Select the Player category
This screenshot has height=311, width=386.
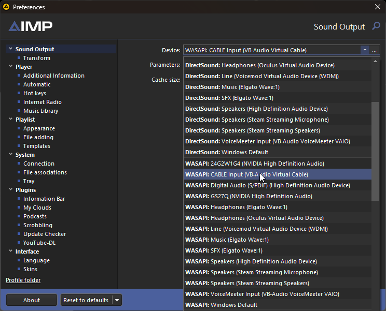point(24,67)
